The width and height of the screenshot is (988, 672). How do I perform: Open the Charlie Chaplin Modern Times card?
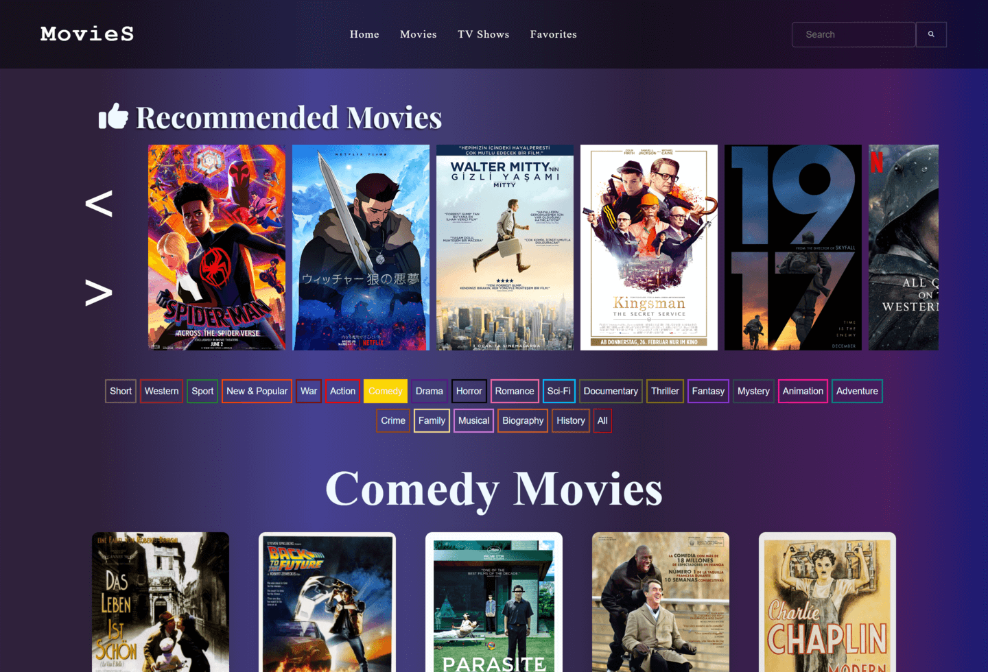click(x=827, y=602)
